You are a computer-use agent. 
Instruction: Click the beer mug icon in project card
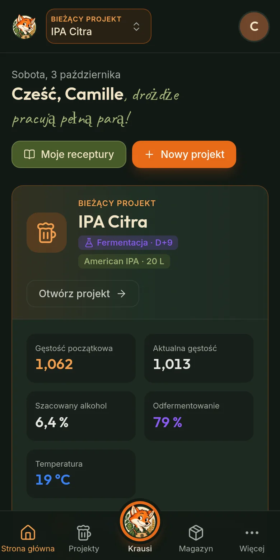pos(47,233)
